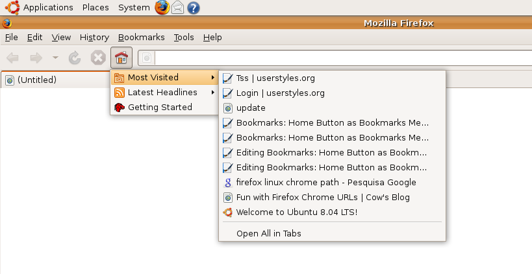Viewport: 532px width, 274px height.
Task: Click icon beside Login | userstyles.org
Action: coord(227,93)
